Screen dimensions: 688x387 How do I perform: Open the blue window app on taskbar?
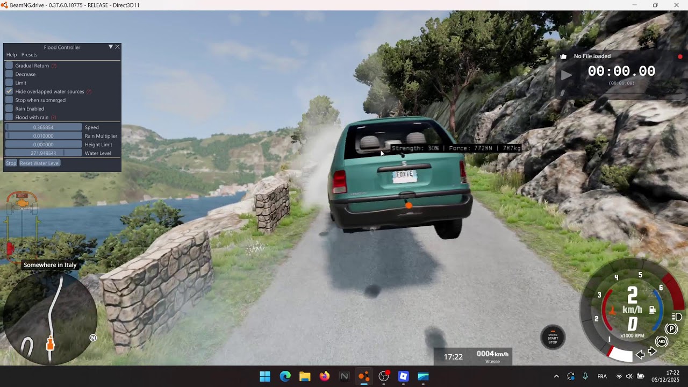[x=424, y=376]
